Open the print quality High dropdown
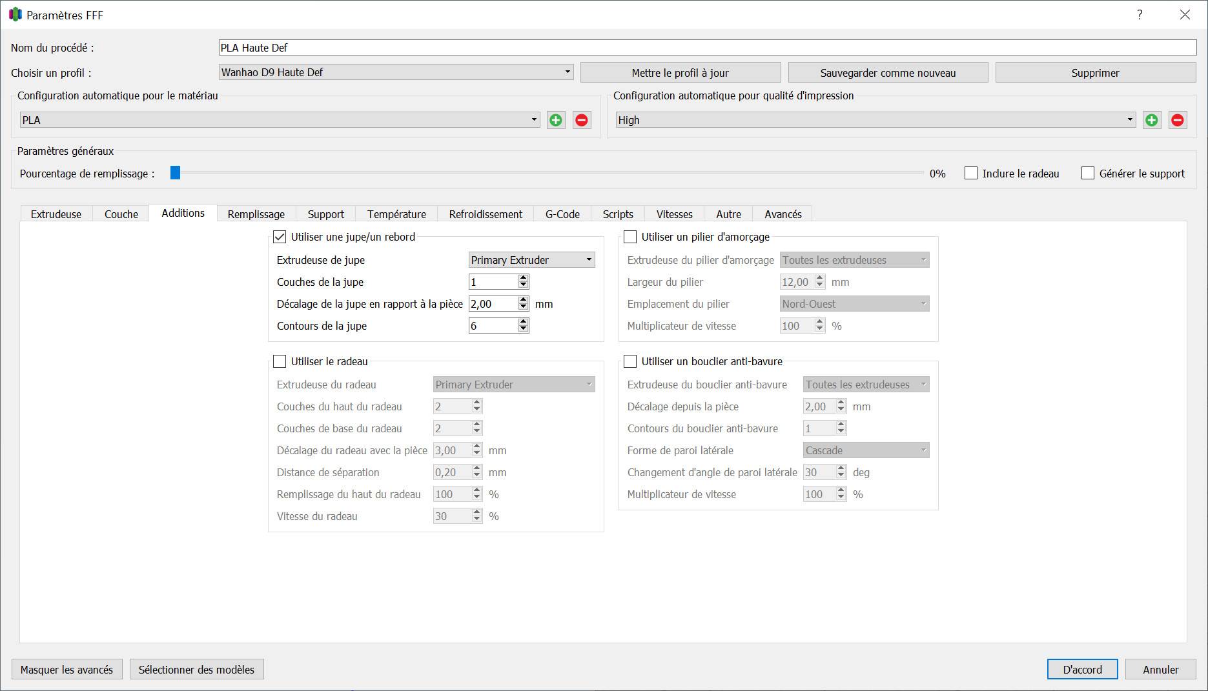 [875, 120]
